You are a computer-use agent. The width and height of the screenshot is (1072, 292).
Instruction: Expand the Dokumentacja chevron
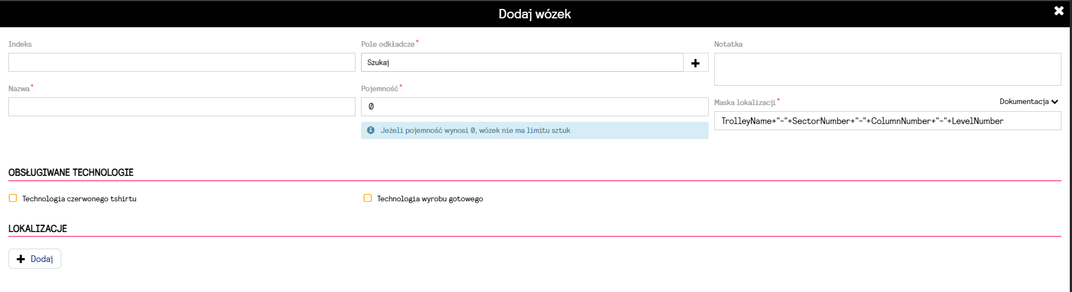[1055, 102]
